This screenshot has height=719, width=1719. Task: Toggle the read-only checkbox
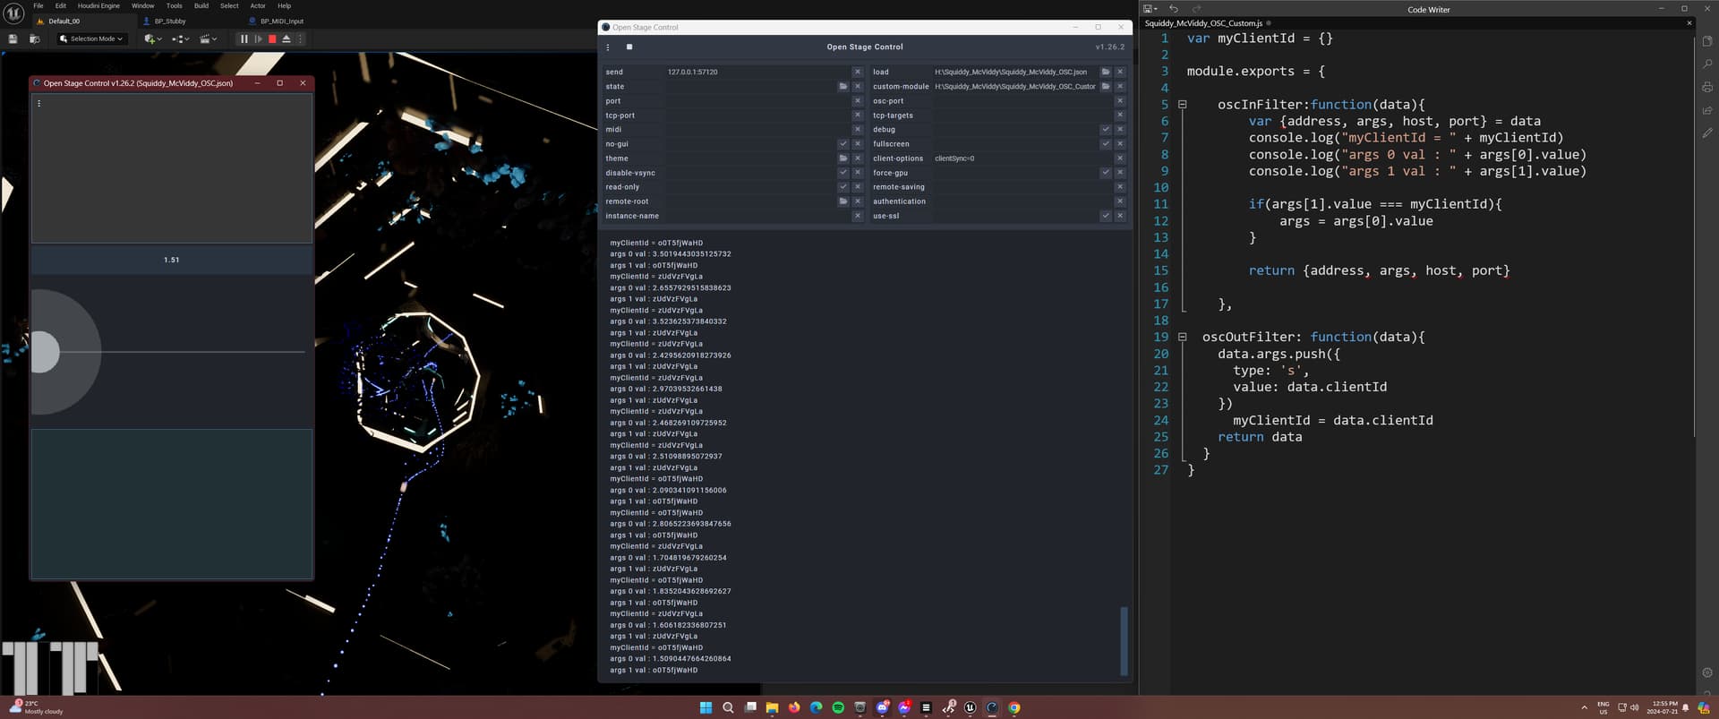click(843, 186)
